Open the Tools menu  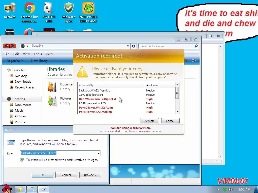(38, 54)
